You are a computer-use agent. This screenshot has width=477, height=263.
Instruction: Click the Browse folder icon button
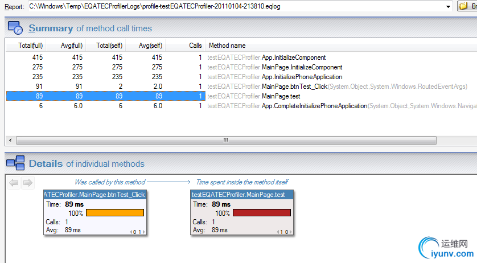467,6
